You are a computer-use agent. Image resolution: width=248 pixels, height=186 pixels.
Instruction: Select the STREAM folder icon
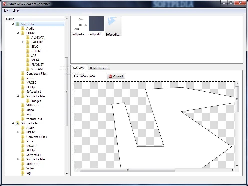28,69
